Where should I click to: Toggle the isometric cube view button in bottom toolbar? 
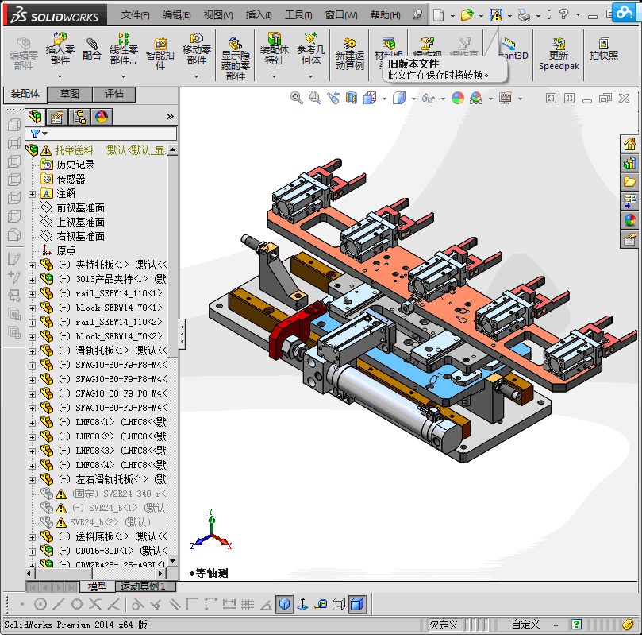point(285,604)
